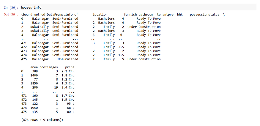This screenshot has height=126, width=260.
Task: Click 'Semi-Furnished' in row 0
Action: click(65, 18)
